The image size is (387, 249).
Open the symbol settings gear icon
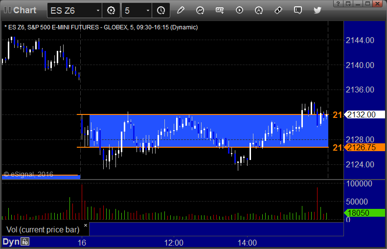pyautogui.click(x=111, y=10)
